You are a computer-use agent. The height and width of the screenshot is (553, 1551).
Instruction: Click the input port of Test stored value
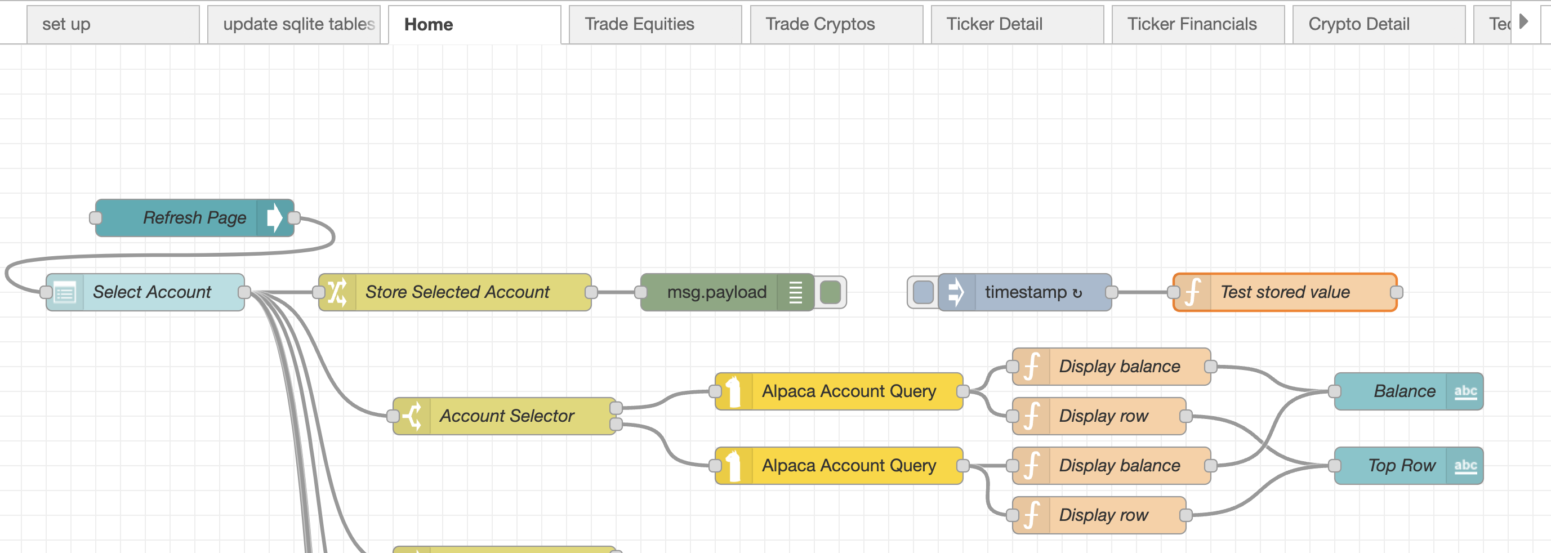pyautogui.click(x=1174, y=292)
